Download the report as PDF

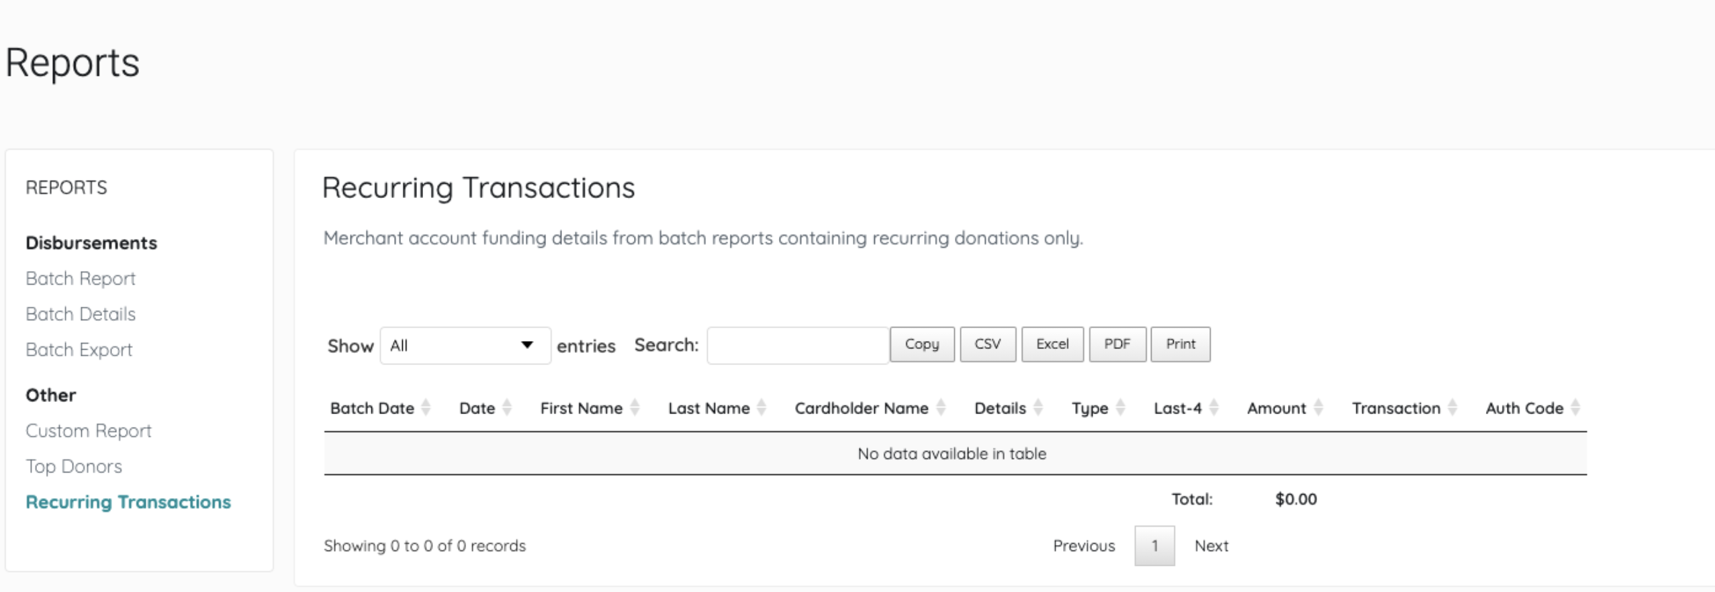tap(1117, 344)
